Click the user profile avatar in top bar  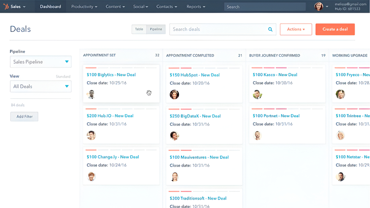318,6
